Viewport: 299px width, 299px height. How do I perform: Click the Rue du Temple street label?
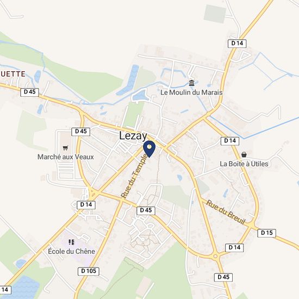click(135, 176)
